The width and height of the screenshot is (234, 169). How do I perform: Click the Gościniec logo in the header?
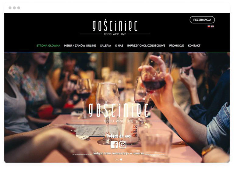coord(115,28)
